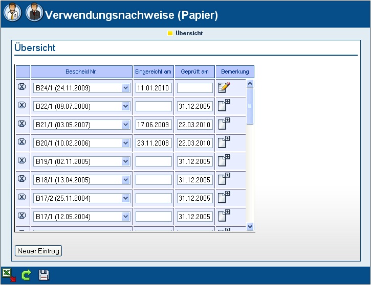Click the Geprüft am field for B21/1
371x285 pixels.
tap(195, 125)
